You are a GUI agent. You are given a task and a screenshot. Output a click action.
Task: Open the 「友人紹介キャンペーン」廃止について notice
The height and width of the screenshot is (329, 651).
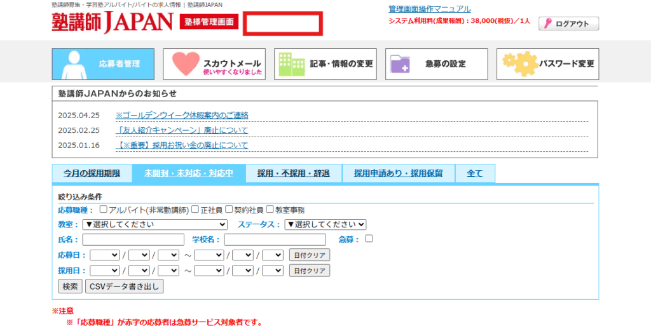[x=182, y=130]
